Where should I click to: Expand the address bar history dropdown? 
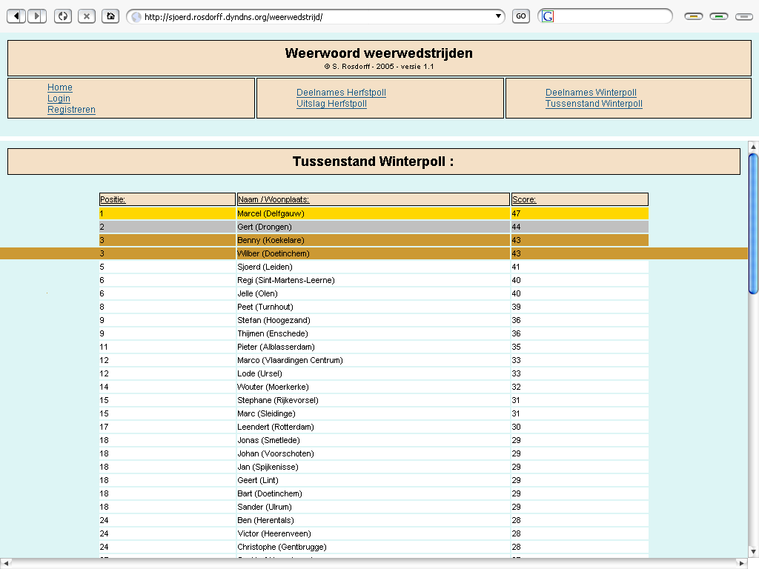click(498, 16)
